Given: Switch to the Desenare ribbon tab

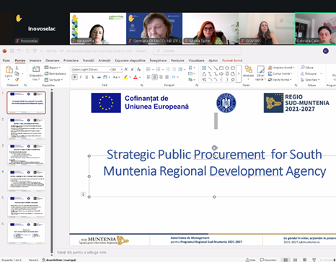Looking at the screenshot, I should click(x=53, y=60).
